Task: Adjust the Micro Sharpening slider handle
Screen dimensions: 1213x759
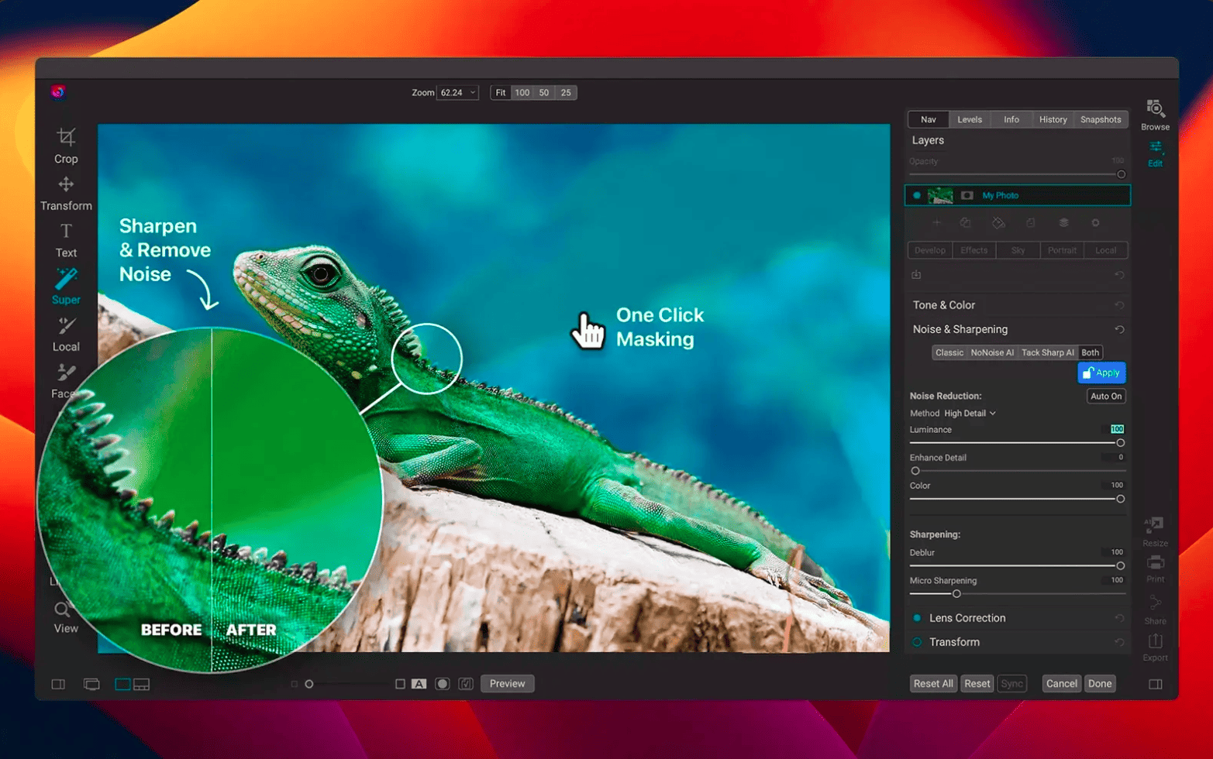Action: click(956, 594)
